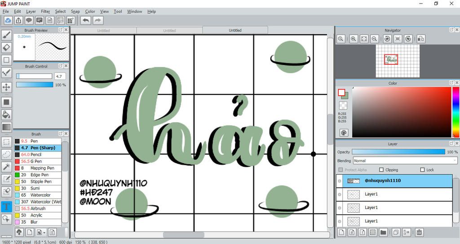Select the Watercolor (Wet) brush
The height and width of the screenshot is (244, 460).
tap(38, 202)
